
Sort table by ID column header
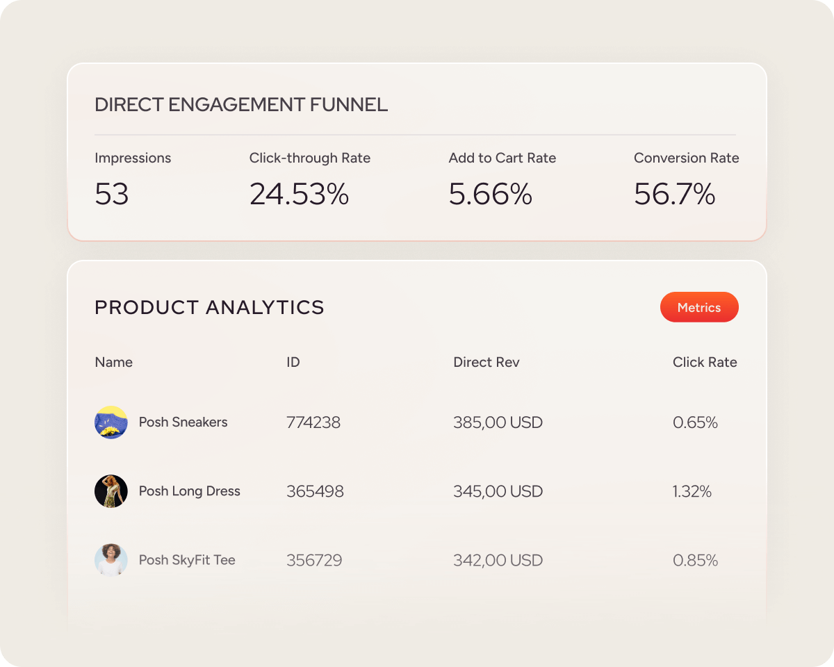click(x=293, y=362)
